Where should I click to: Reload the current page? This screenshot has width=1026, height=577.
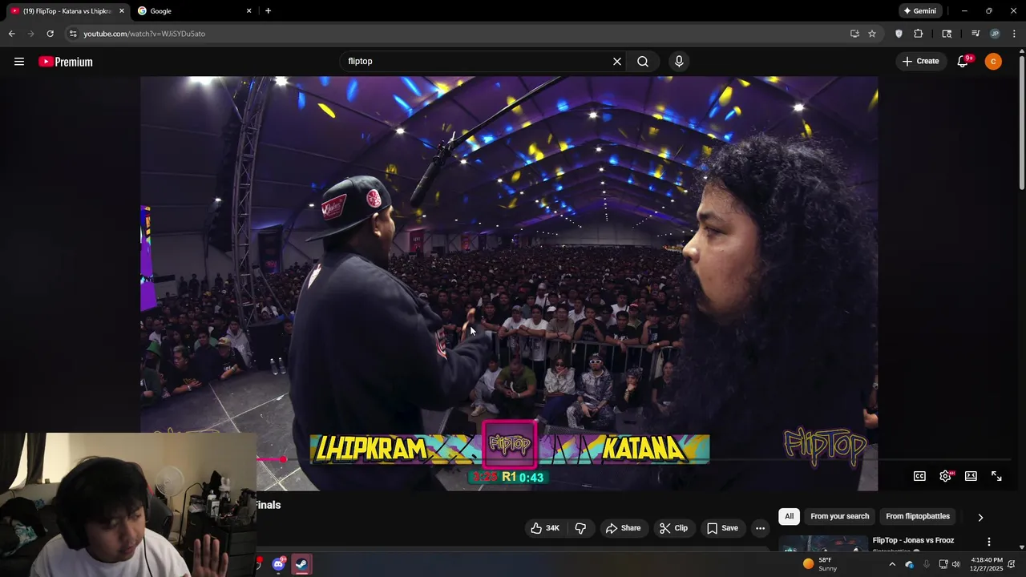tap(50, 34)
